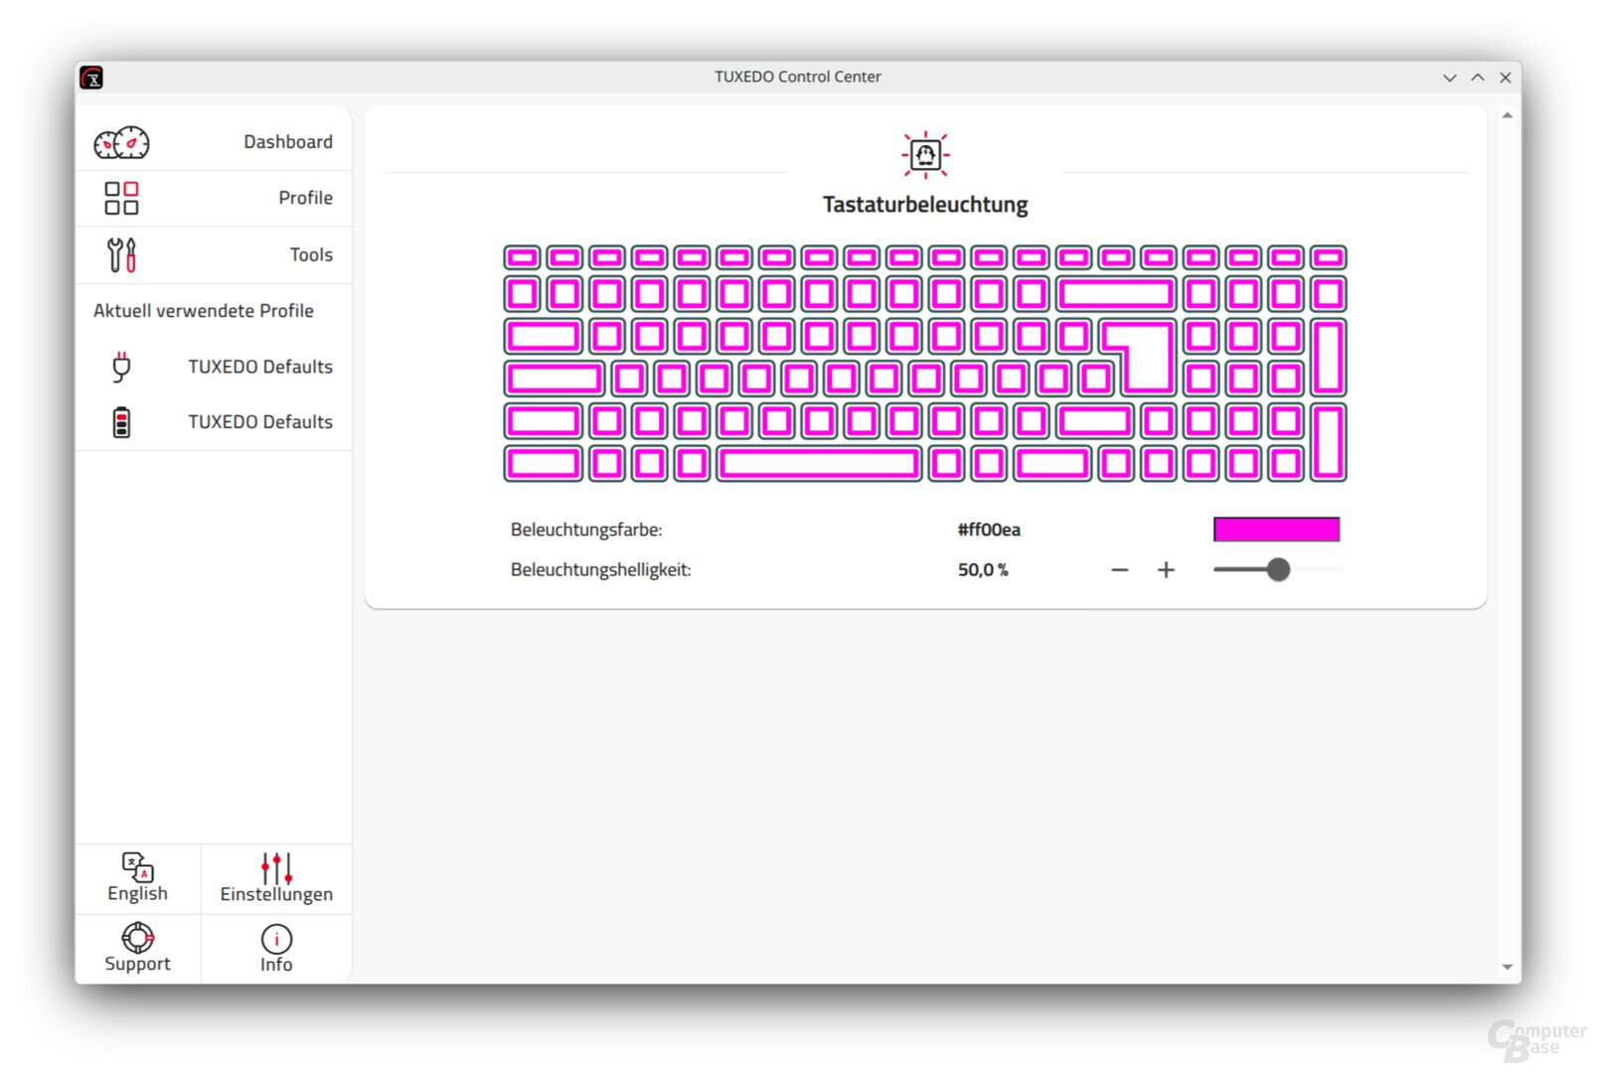Image resolution: width=1597 pixels, height=1073 pixels.
Task: Open the magenta Beleuchtungsfarbe color swatch
Action: (x=1276, y=530)
